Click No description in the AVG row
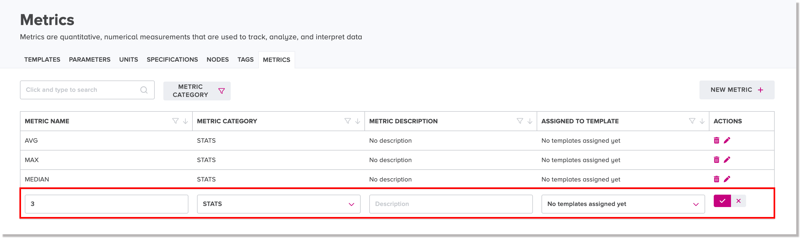 [390, 141]
